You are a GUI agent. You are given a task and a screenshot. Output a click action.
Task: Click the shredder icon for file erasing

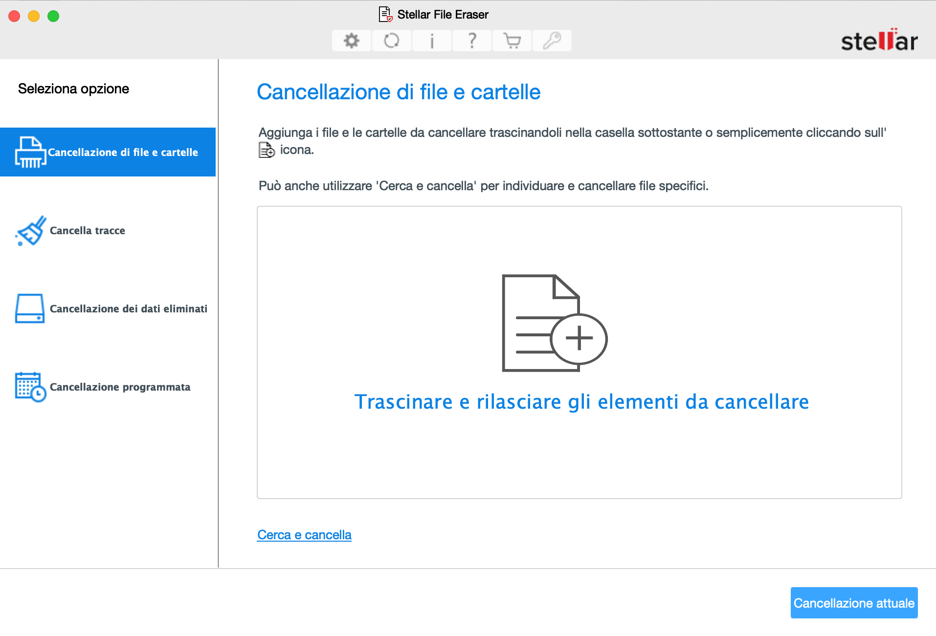click(30, 152)
